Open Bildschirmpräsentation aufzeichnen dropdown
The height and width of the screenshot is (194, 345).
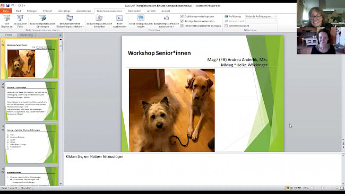[x=166, y=21]
